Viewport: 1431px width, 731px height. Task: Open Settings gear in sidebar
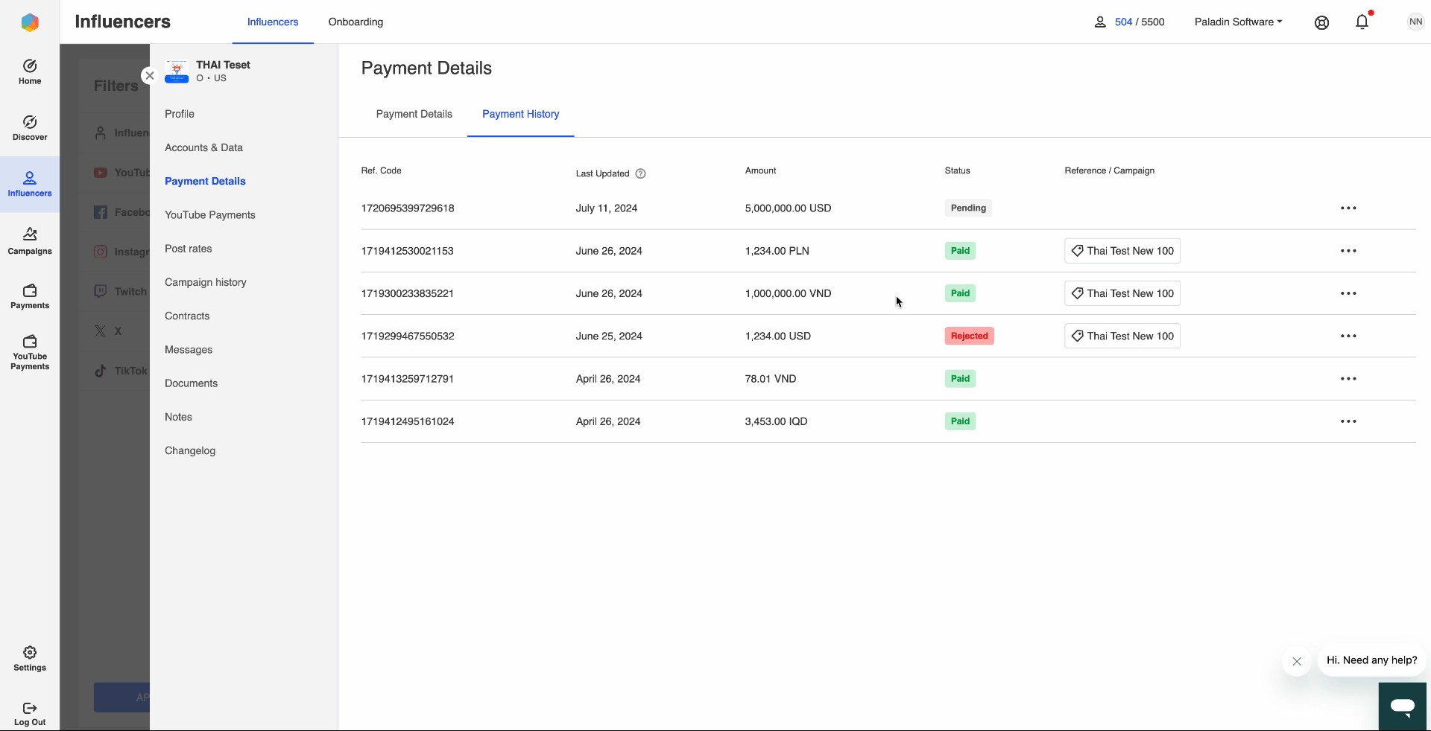(x=30, y=659)
